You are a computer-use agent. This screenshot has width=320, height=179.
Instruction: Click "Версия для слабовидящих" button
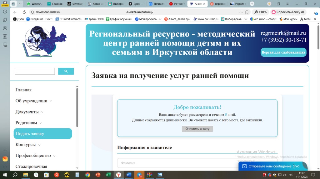[x=283, y=52]
